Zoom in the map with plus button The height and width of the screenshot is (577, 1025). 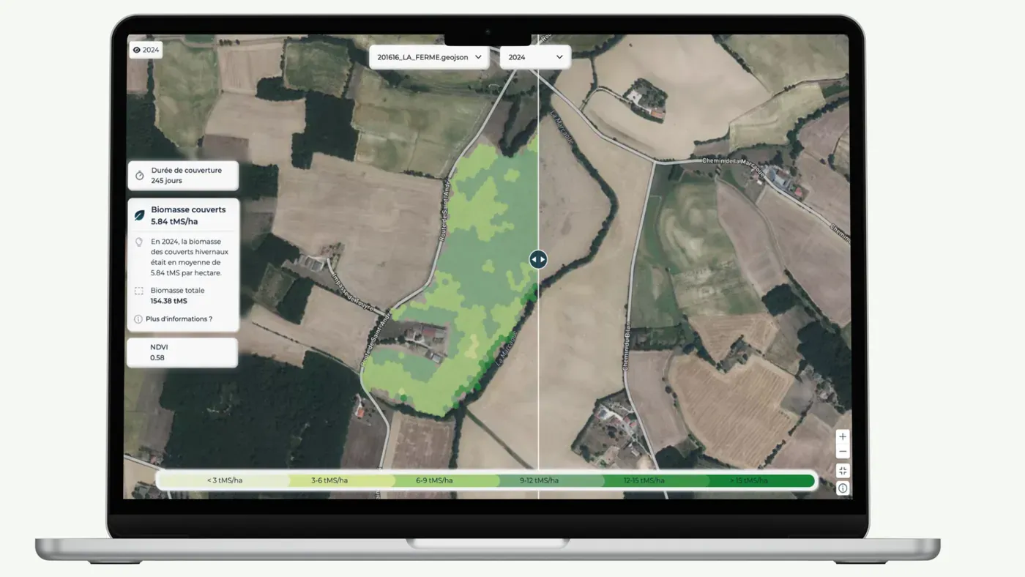tap(843, 436)
